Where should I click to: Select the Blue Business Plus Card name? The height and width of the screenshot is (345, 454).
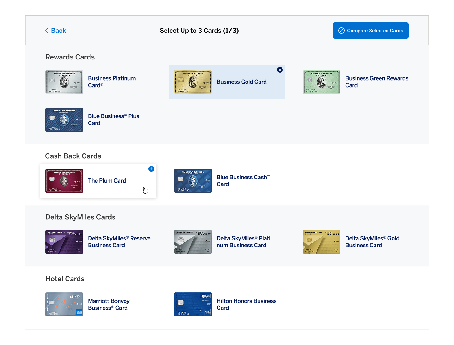(x=113, y=120)
